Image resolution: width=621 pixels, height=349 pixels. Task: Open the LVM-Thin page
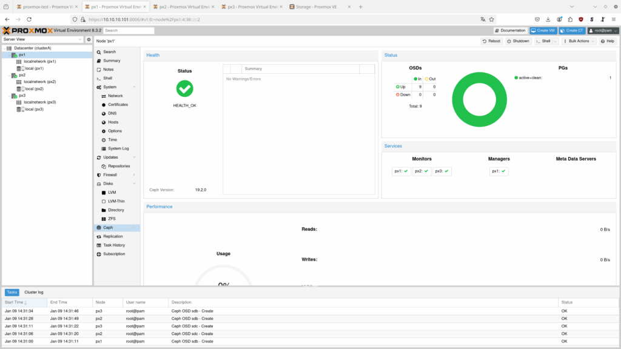point(116,201)
